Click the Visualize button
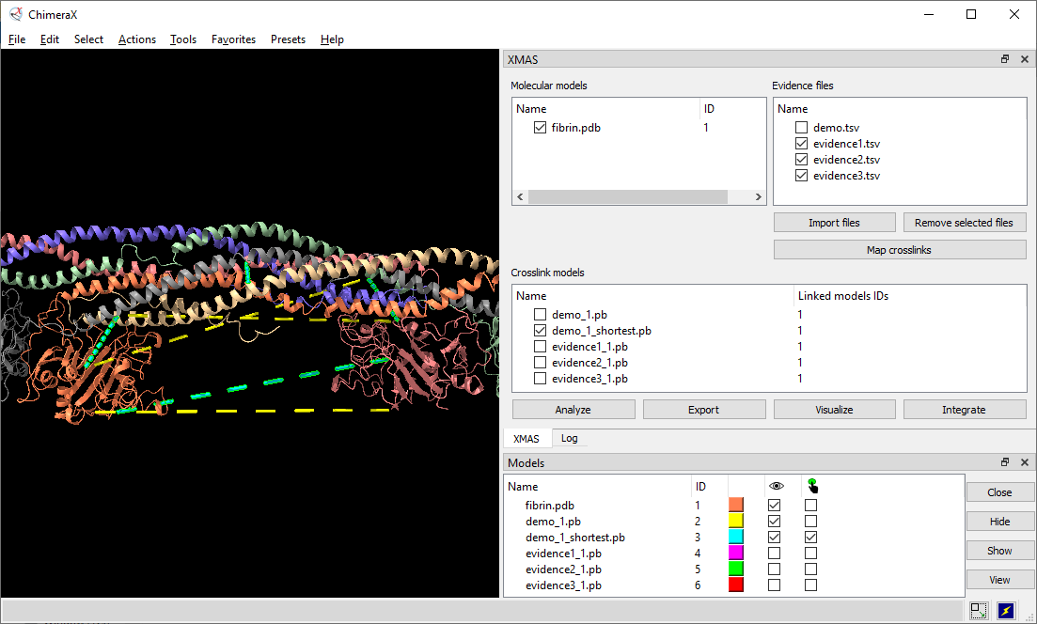1037x624 pixels. [834, 410]
